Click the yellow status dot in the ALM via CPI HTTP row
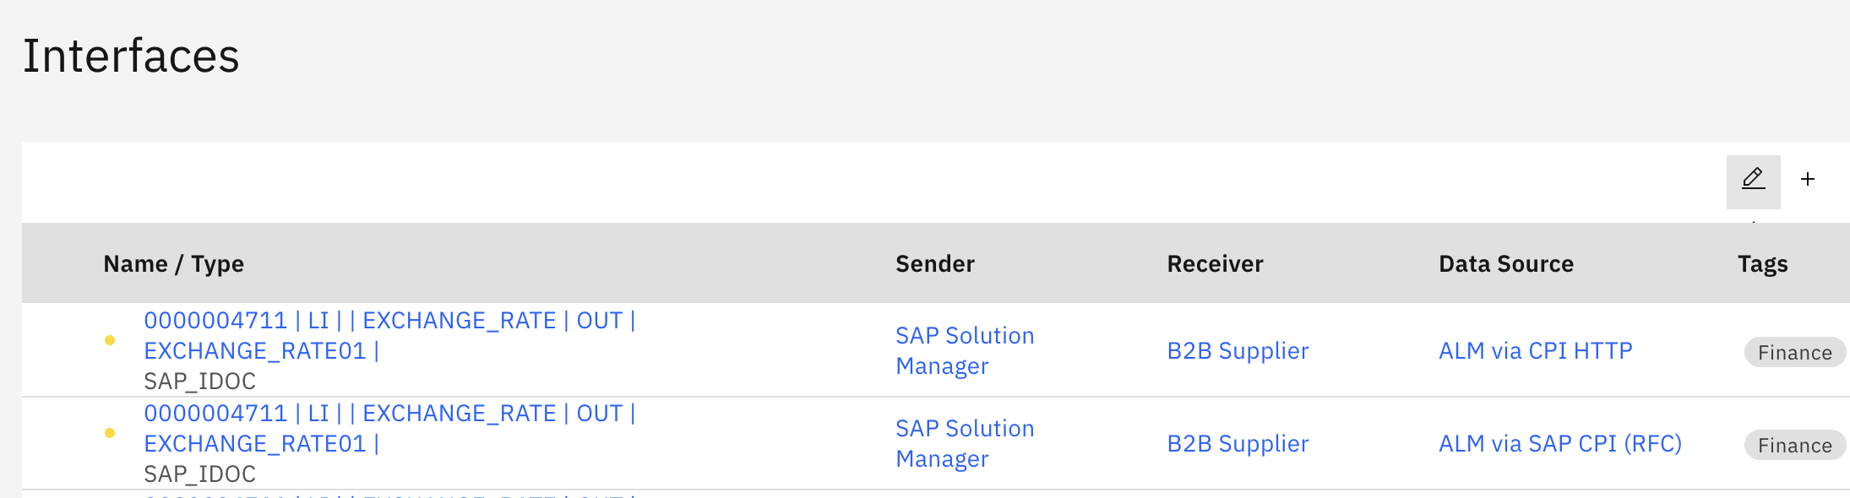1850x498 pixels. pos(110,340)
